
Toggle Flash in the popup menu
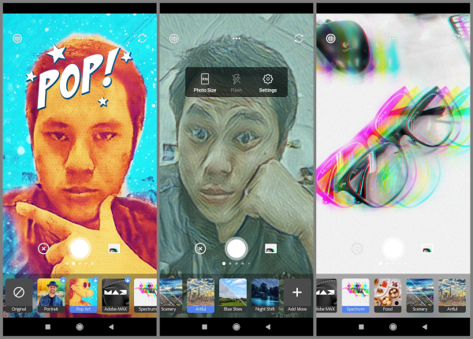236,82
